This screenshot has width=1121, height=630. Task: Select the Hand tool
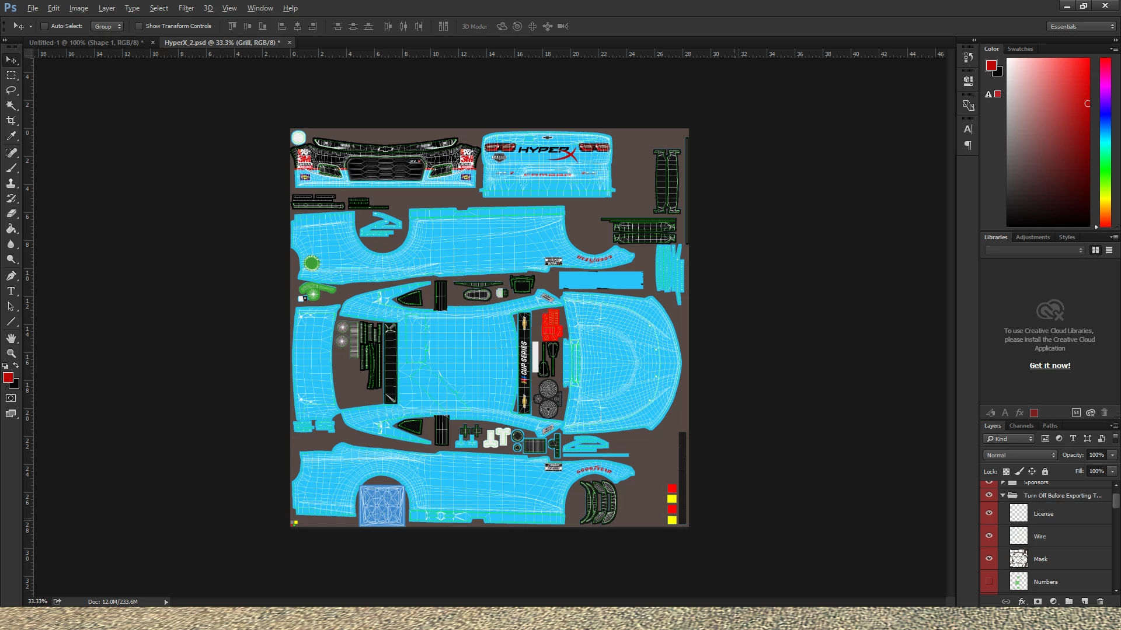pyautogui.click(x=11, y=338)
